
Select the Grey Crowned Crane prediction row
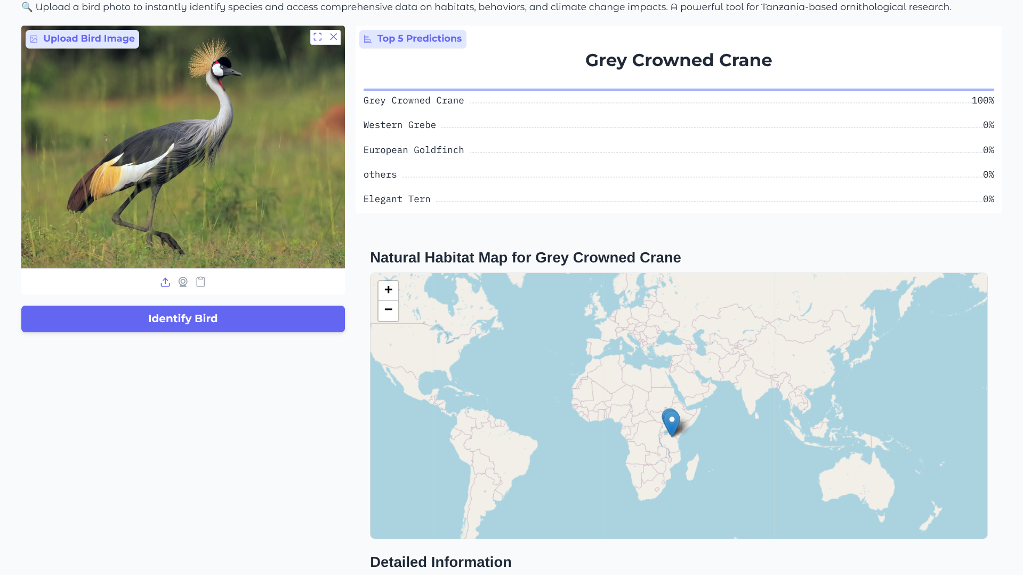click(679, 101)
